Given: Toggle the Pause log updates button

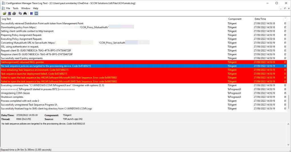Looking at the screenshot, I should (x=31, y=13).
